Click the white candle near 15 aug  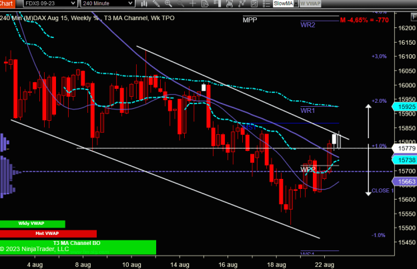click(x=203, y=87)
